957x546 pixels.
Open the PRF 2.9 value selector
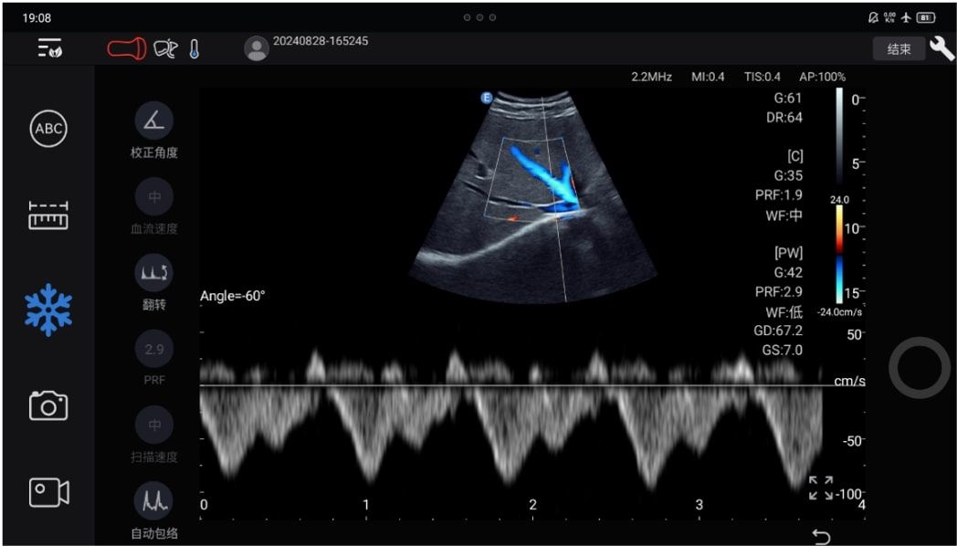153,349
